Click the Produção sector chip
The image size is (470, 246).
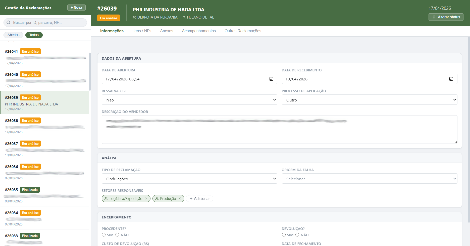coord(168,199)
